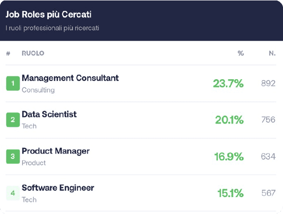Click the N. column header

(272, 53)
